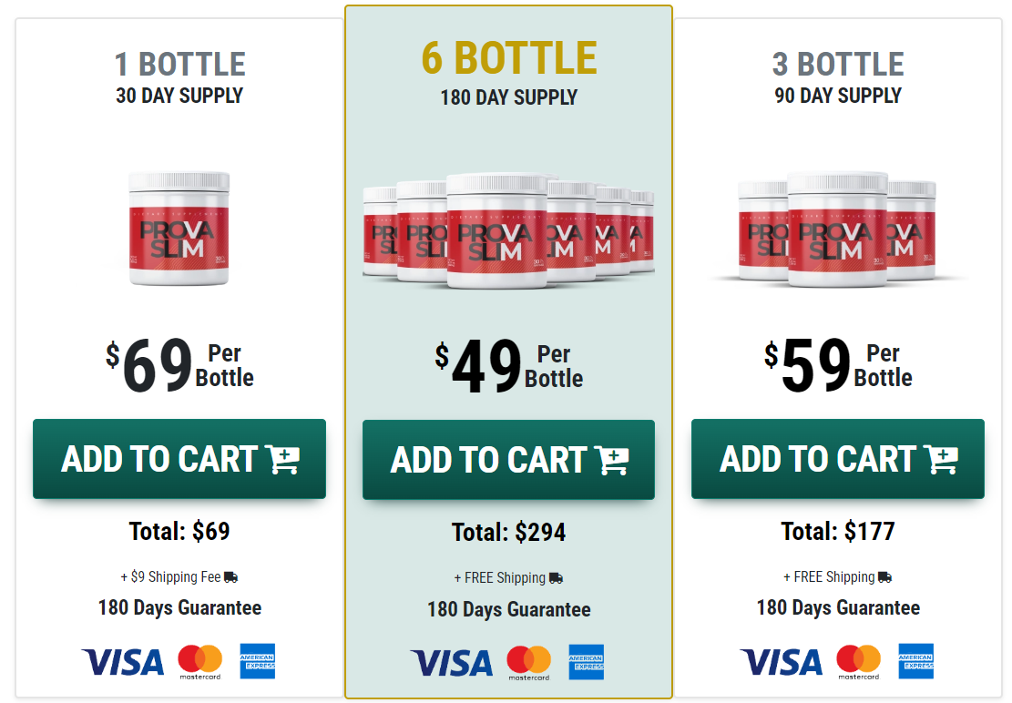This screenshot has width=1012, height=703.
Task: Click the three Prova Slim bottles image
Action: [838, 228]
